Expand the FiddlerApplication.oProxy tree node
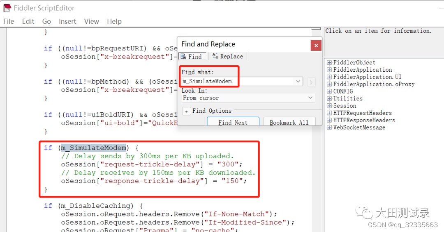The image size is (444, 232). click(x=329, y=84)
